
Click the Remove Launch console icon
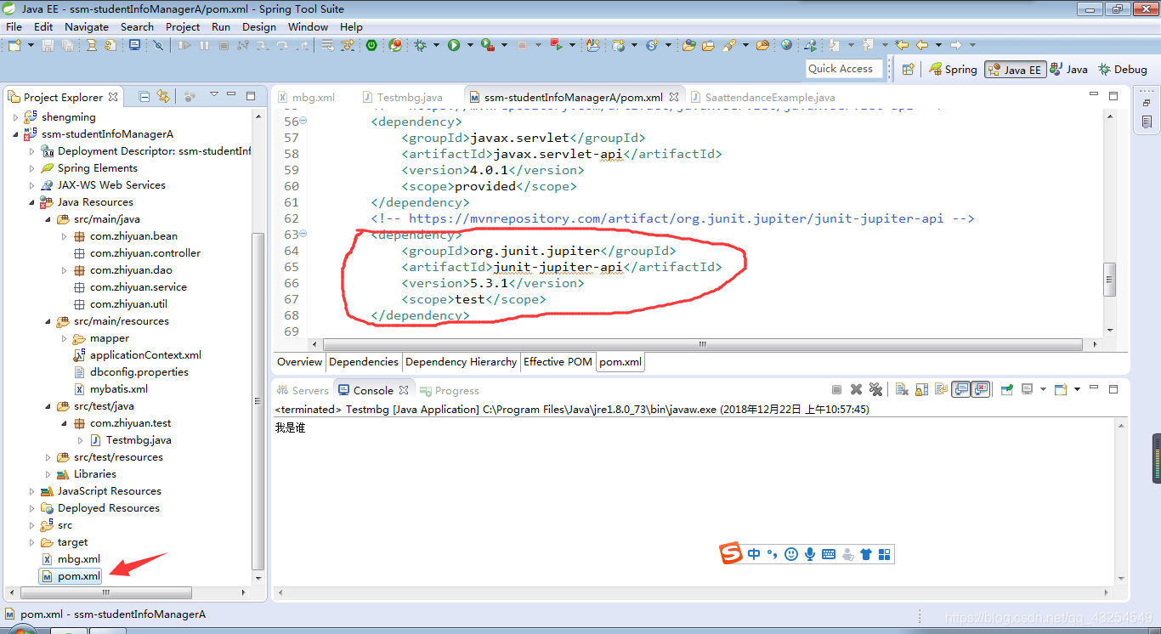click(856, 389)
